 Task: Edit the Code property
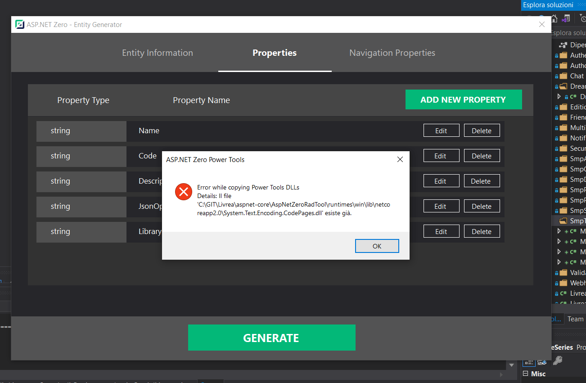(x=441, y=156)
